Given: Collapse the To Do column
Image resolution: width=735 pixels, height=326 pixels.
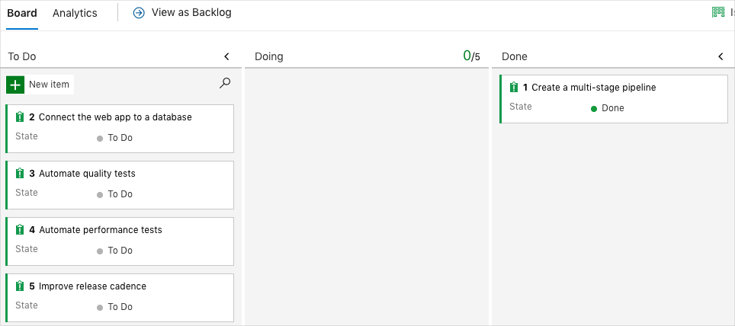Looking at the screenshot, I should (226, 56).
